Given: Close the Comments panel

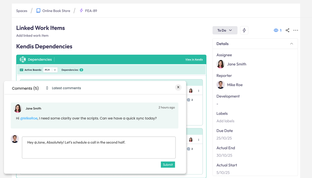Looking at the screenshot, I should click(x=178, y=87).
